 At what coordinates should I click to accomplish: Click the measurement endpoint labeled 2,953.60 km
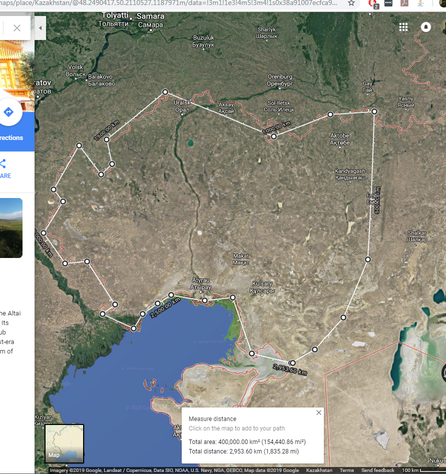tap(292, 363)
